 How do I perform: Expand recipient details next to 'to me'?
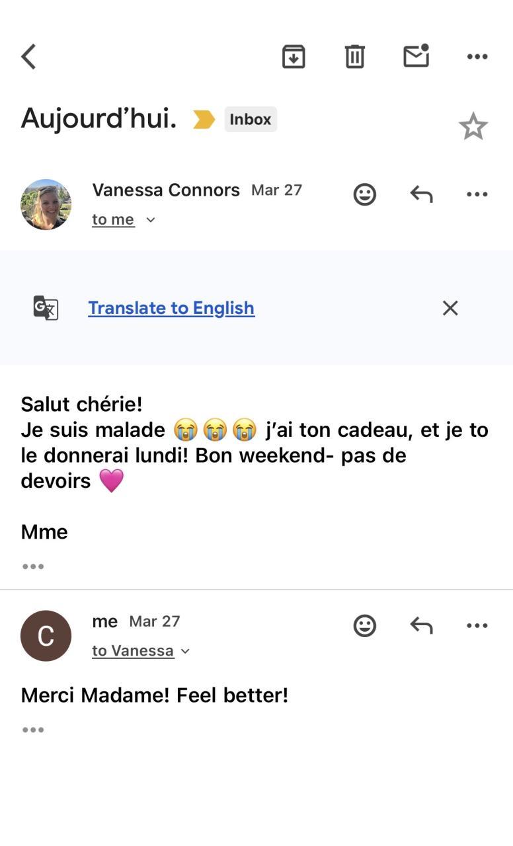pyautogui.click(x=151, y=220)
